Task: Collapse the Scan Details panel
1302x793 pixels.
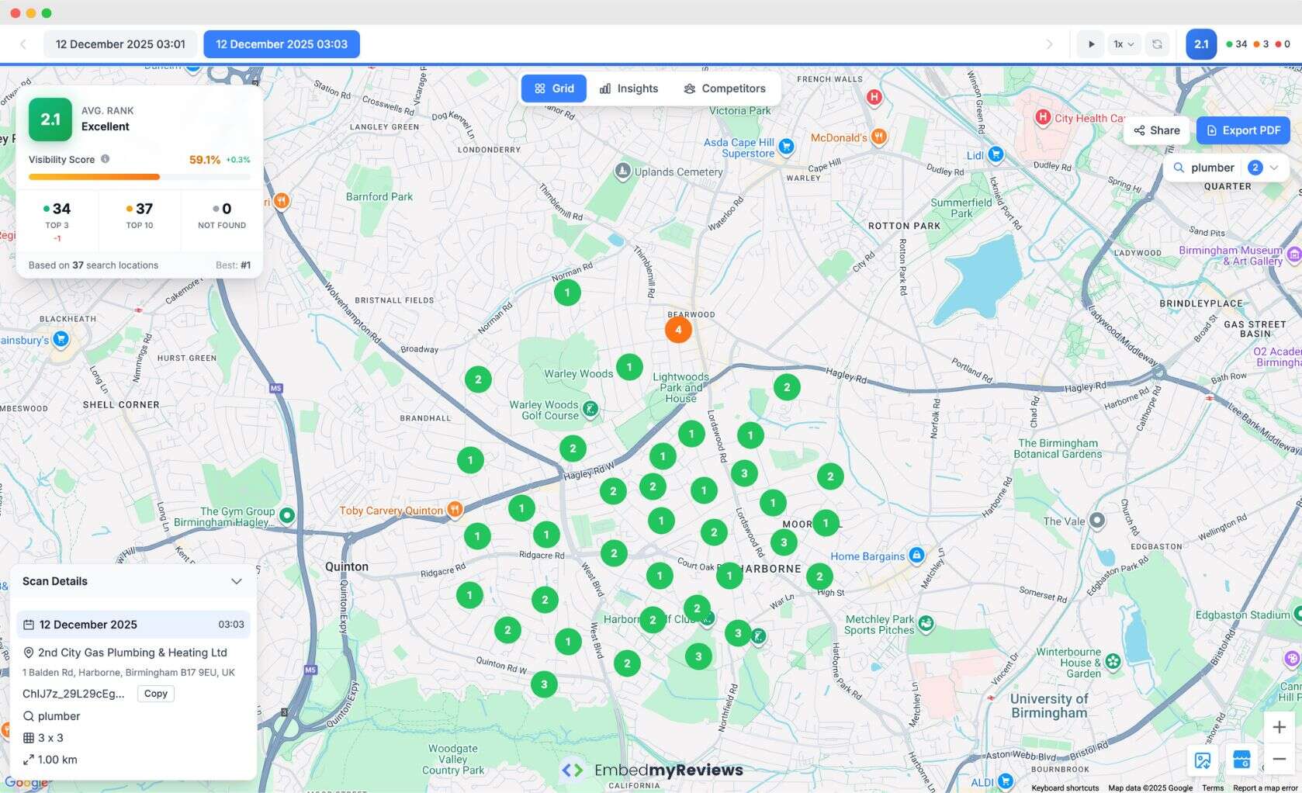Action: (x=237, y=581)
